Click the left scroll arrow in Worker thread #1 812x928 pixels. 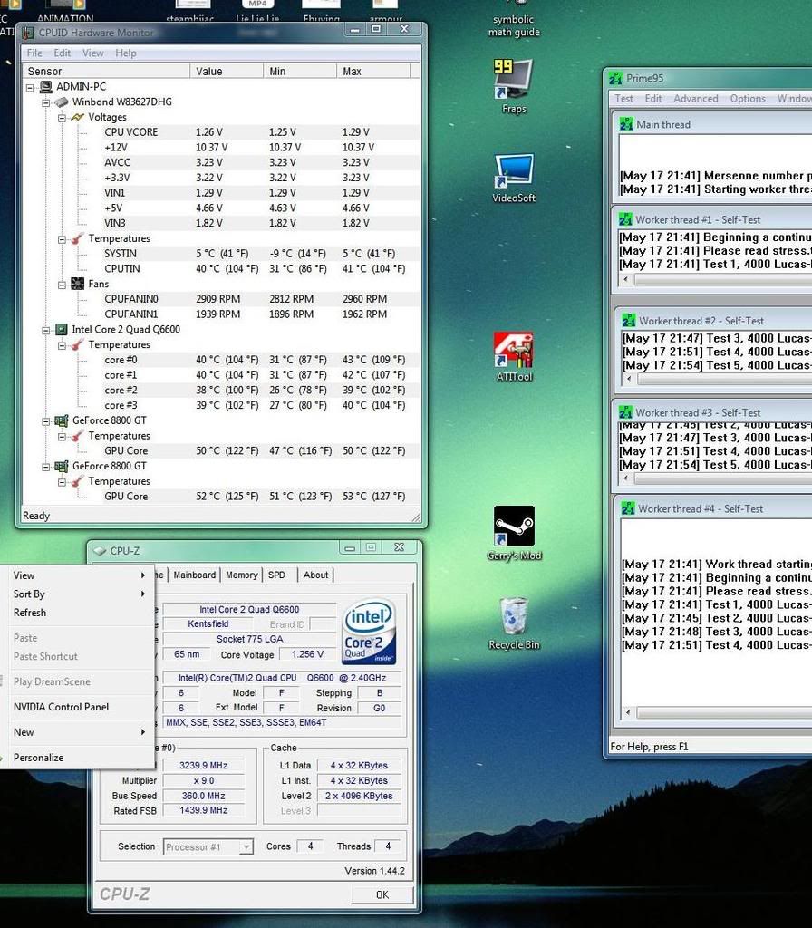tap(626, 280)
